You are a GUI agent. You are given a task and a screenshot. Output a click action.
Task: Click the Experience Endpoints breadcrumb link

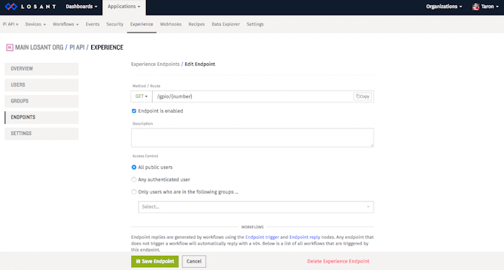[x=155, y=64]
